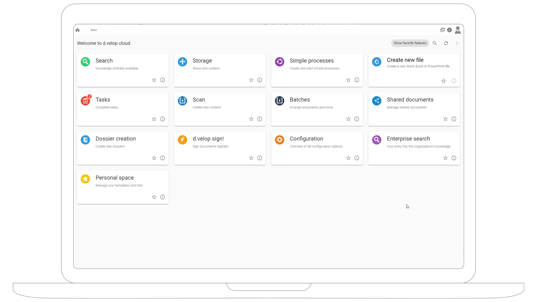Click the Tasks clipboard icon showing 2
Image resolution: width=537 pixels, height=302 pixels.
[x=85, y=101]
